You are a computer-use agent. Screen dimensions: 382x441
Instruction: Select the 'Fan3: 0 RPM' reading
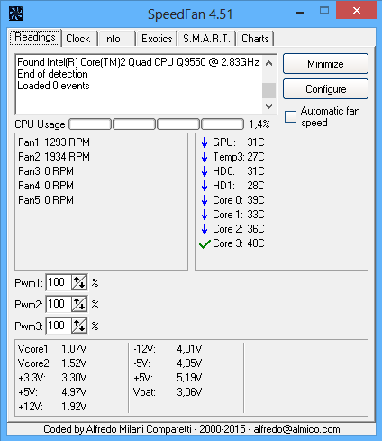click(x=46, y=171)
